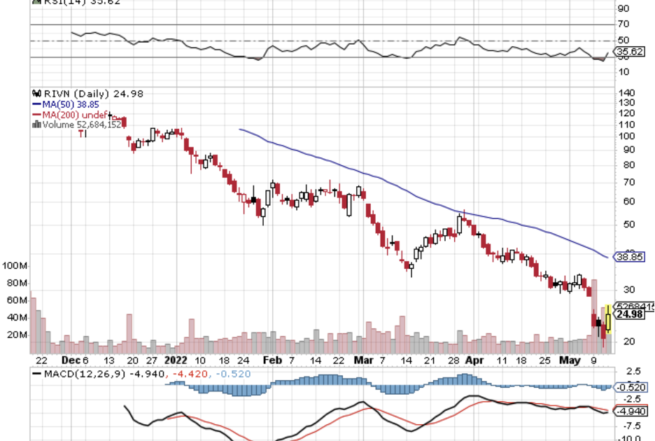This screenshot has width=655, height=441.
Task: Click the RSI(14) indicator icon
Action: coord(36,2)
